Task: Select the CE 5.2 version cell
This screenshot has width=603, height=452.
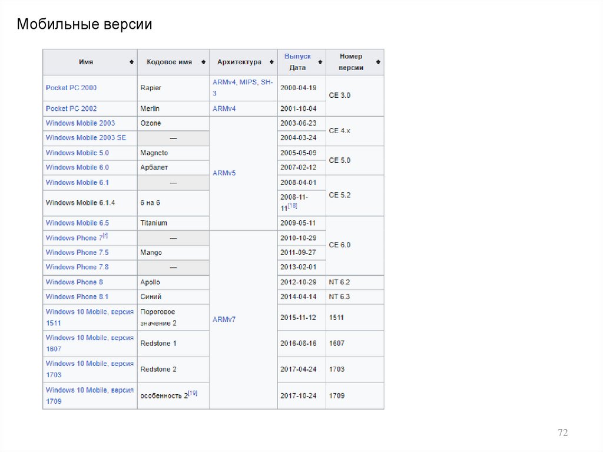Action: tap(355, 196)
